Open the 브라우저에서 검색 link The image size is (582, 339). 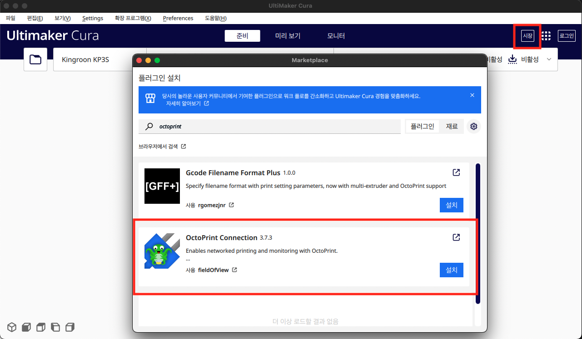[162, 147]
